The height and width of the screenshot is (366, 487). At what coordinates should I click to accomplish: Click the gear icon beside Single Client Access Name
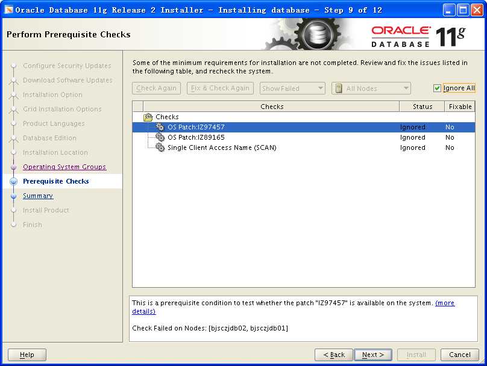pyautogui.click(x=160, y=147)
